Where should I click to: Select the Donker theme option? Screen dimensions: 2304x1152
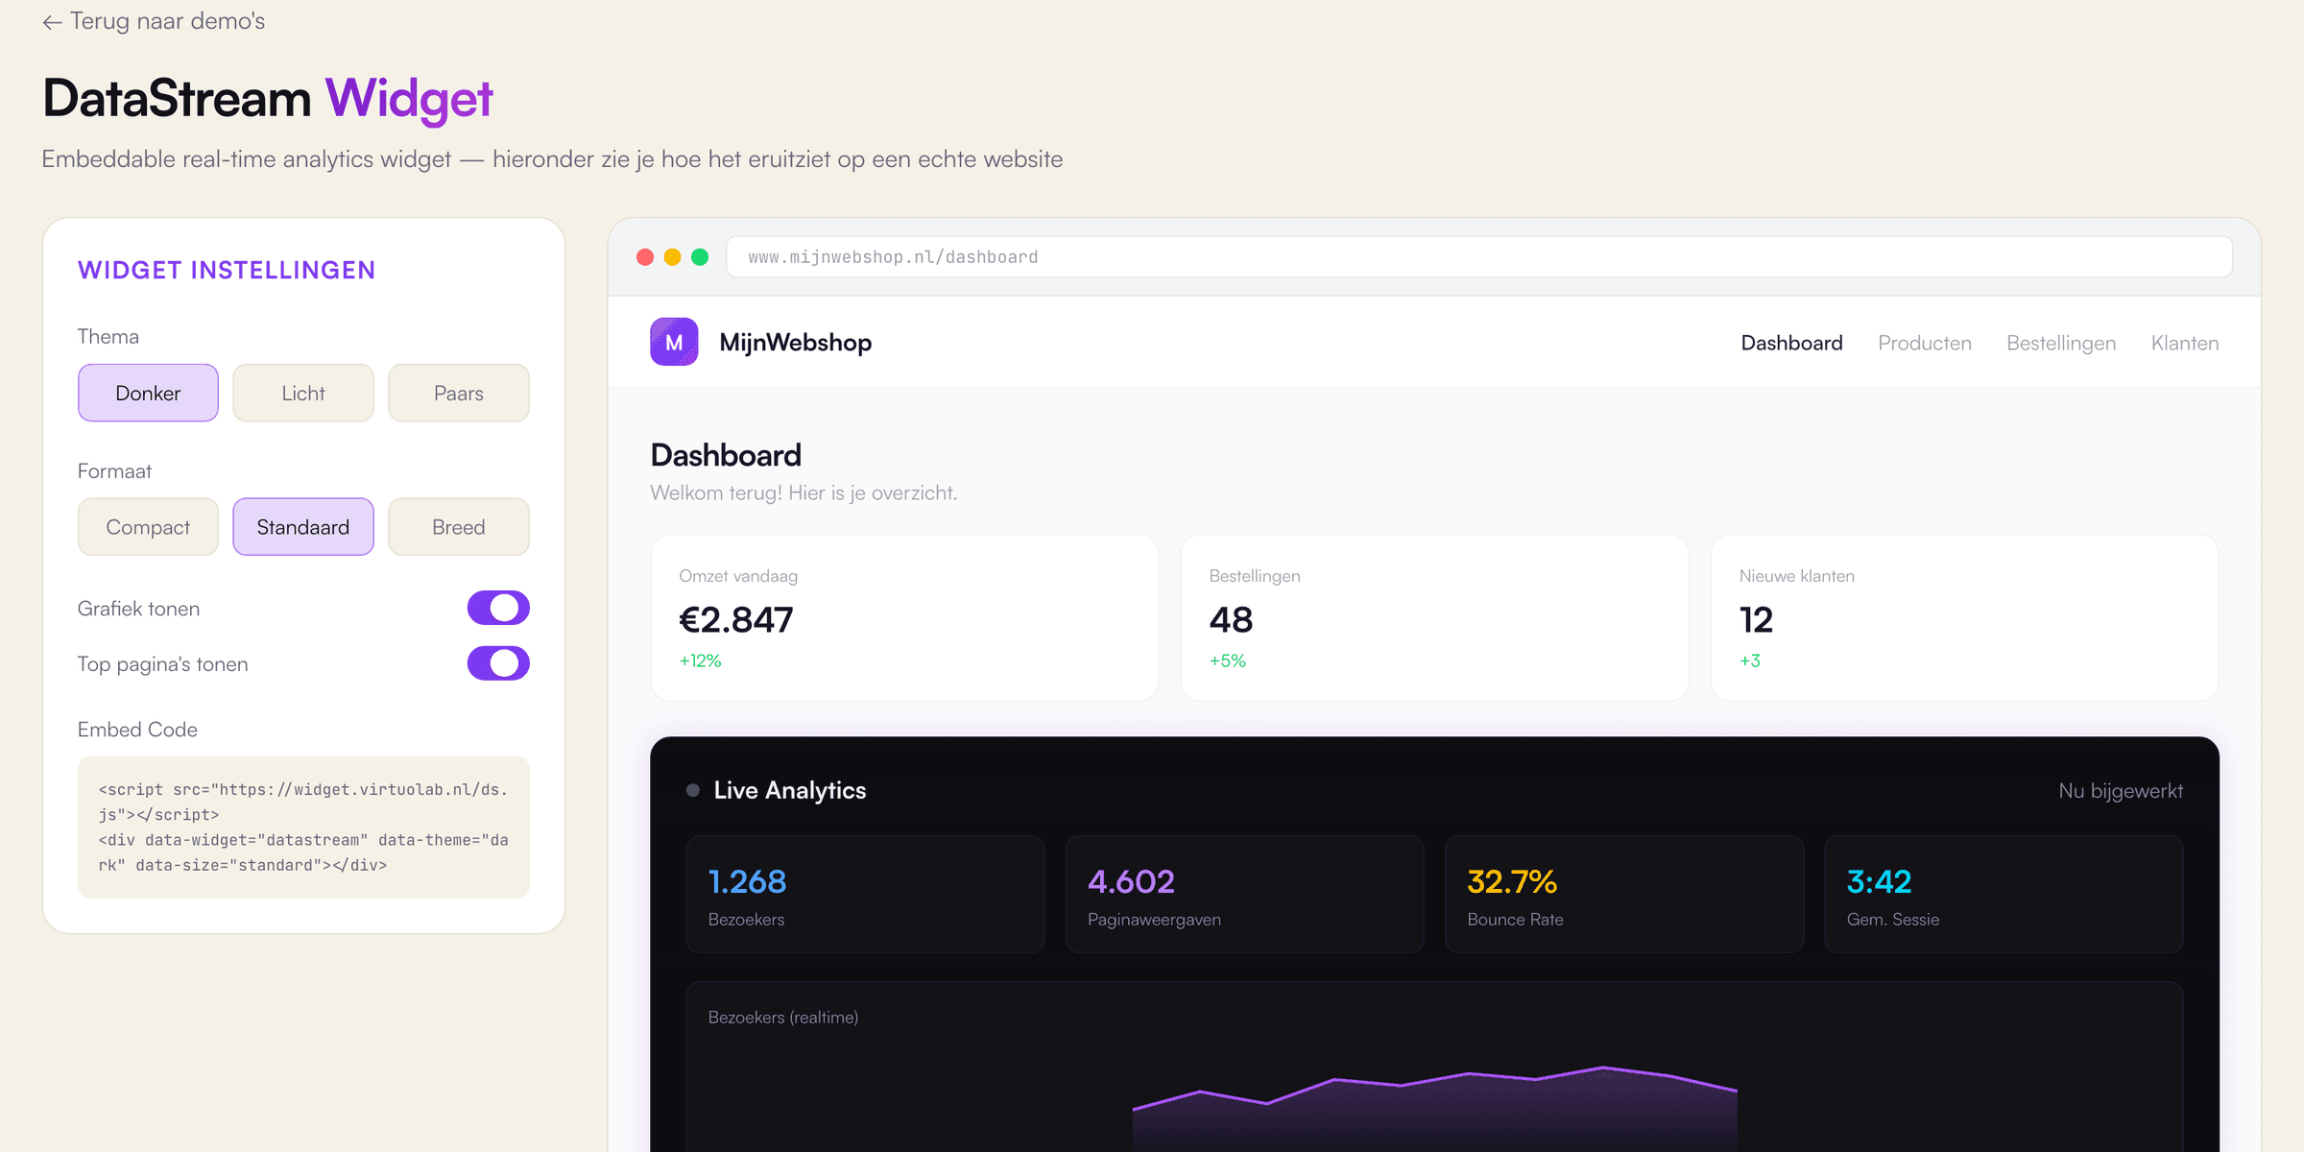tap(148, 393)
